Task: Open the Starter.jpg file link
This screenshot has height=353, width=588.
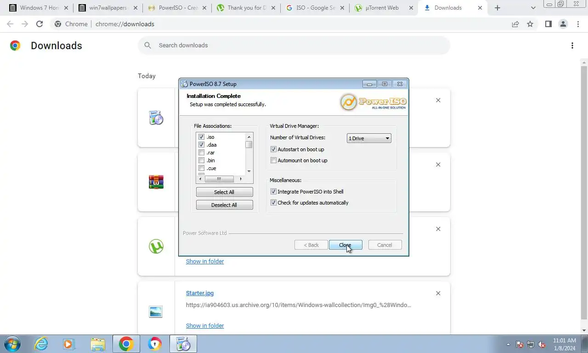Action: (200, 293)
